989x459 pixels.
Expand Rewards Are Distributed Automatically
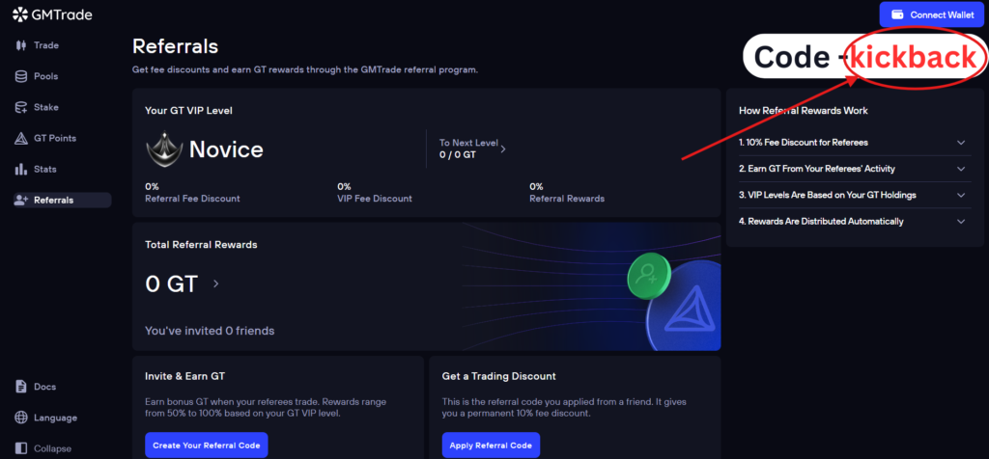coord(855,222)
